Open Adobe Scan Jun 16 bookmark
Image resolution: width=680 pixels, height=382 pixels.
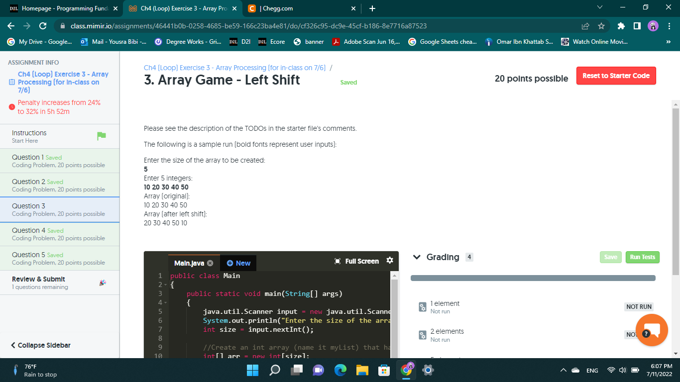(366, 42)
